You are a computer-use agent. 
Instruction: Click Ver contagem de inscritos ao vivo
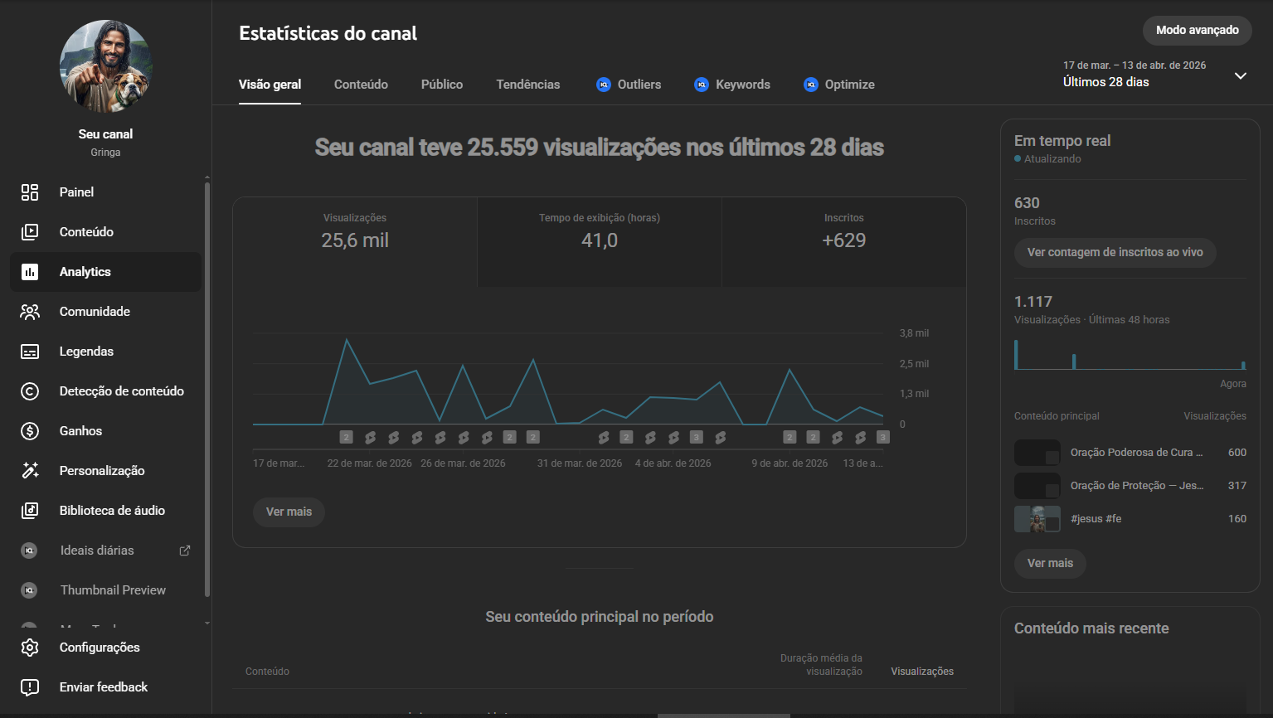1115,253
